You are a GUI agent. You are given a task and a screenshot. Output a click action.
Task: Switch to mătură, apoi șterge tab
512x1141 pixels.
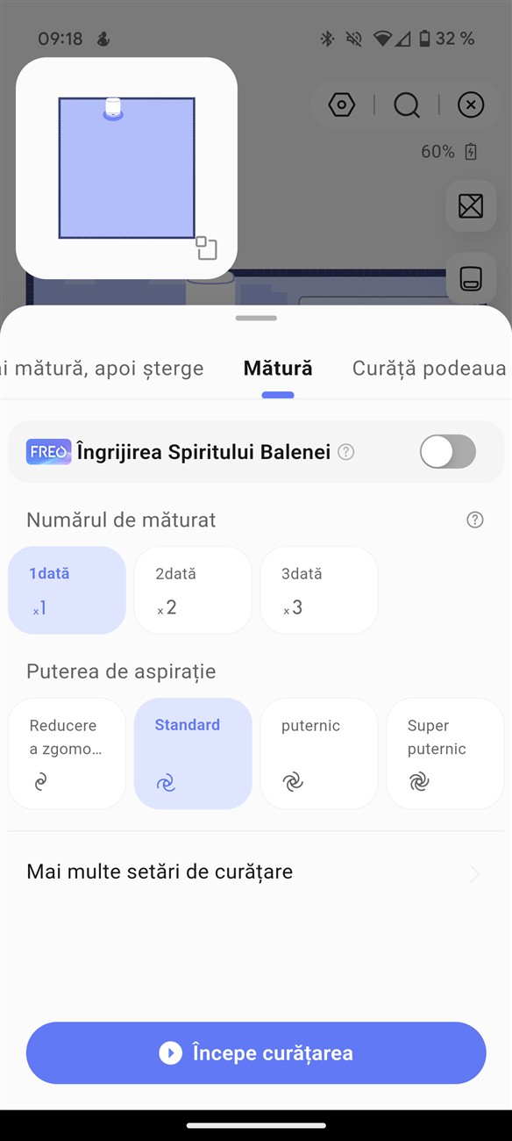102,369
